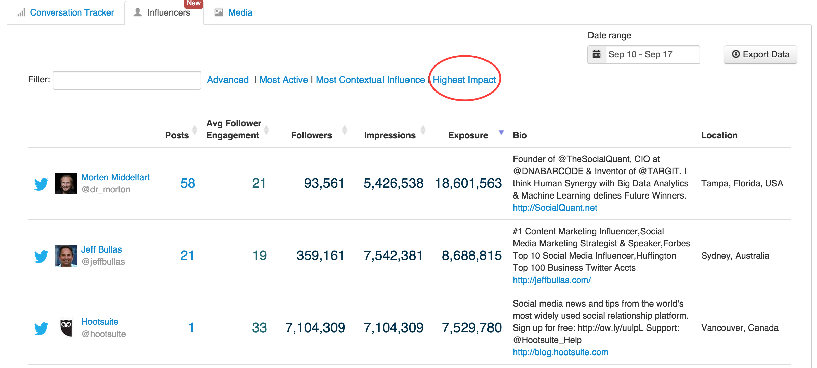Screen dimensions: 817x368
Task: Open Hootsuite profile link
Action: 100,322
